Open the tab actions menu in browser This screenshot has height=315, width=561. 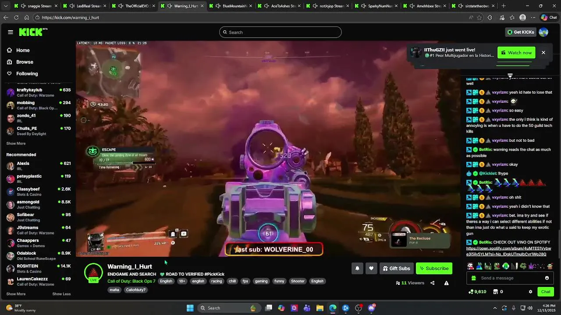click(x=6, y=6)
